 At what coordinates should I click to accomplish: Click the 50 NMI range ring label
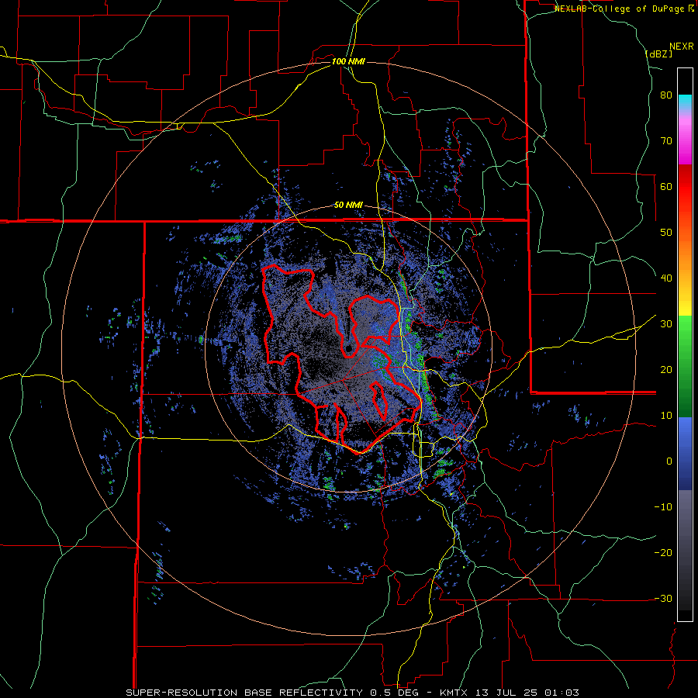[348, 206]
